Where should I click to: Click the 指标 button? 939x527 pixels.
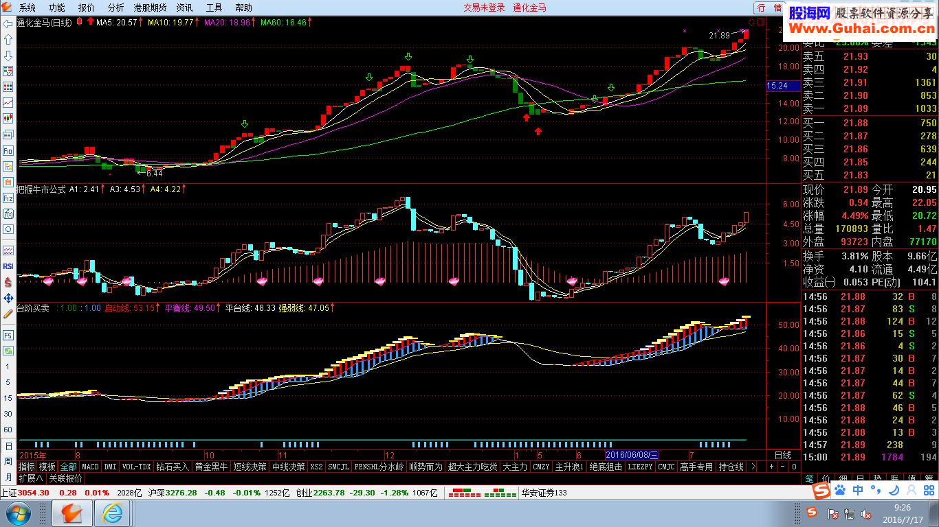pos(27,467)
